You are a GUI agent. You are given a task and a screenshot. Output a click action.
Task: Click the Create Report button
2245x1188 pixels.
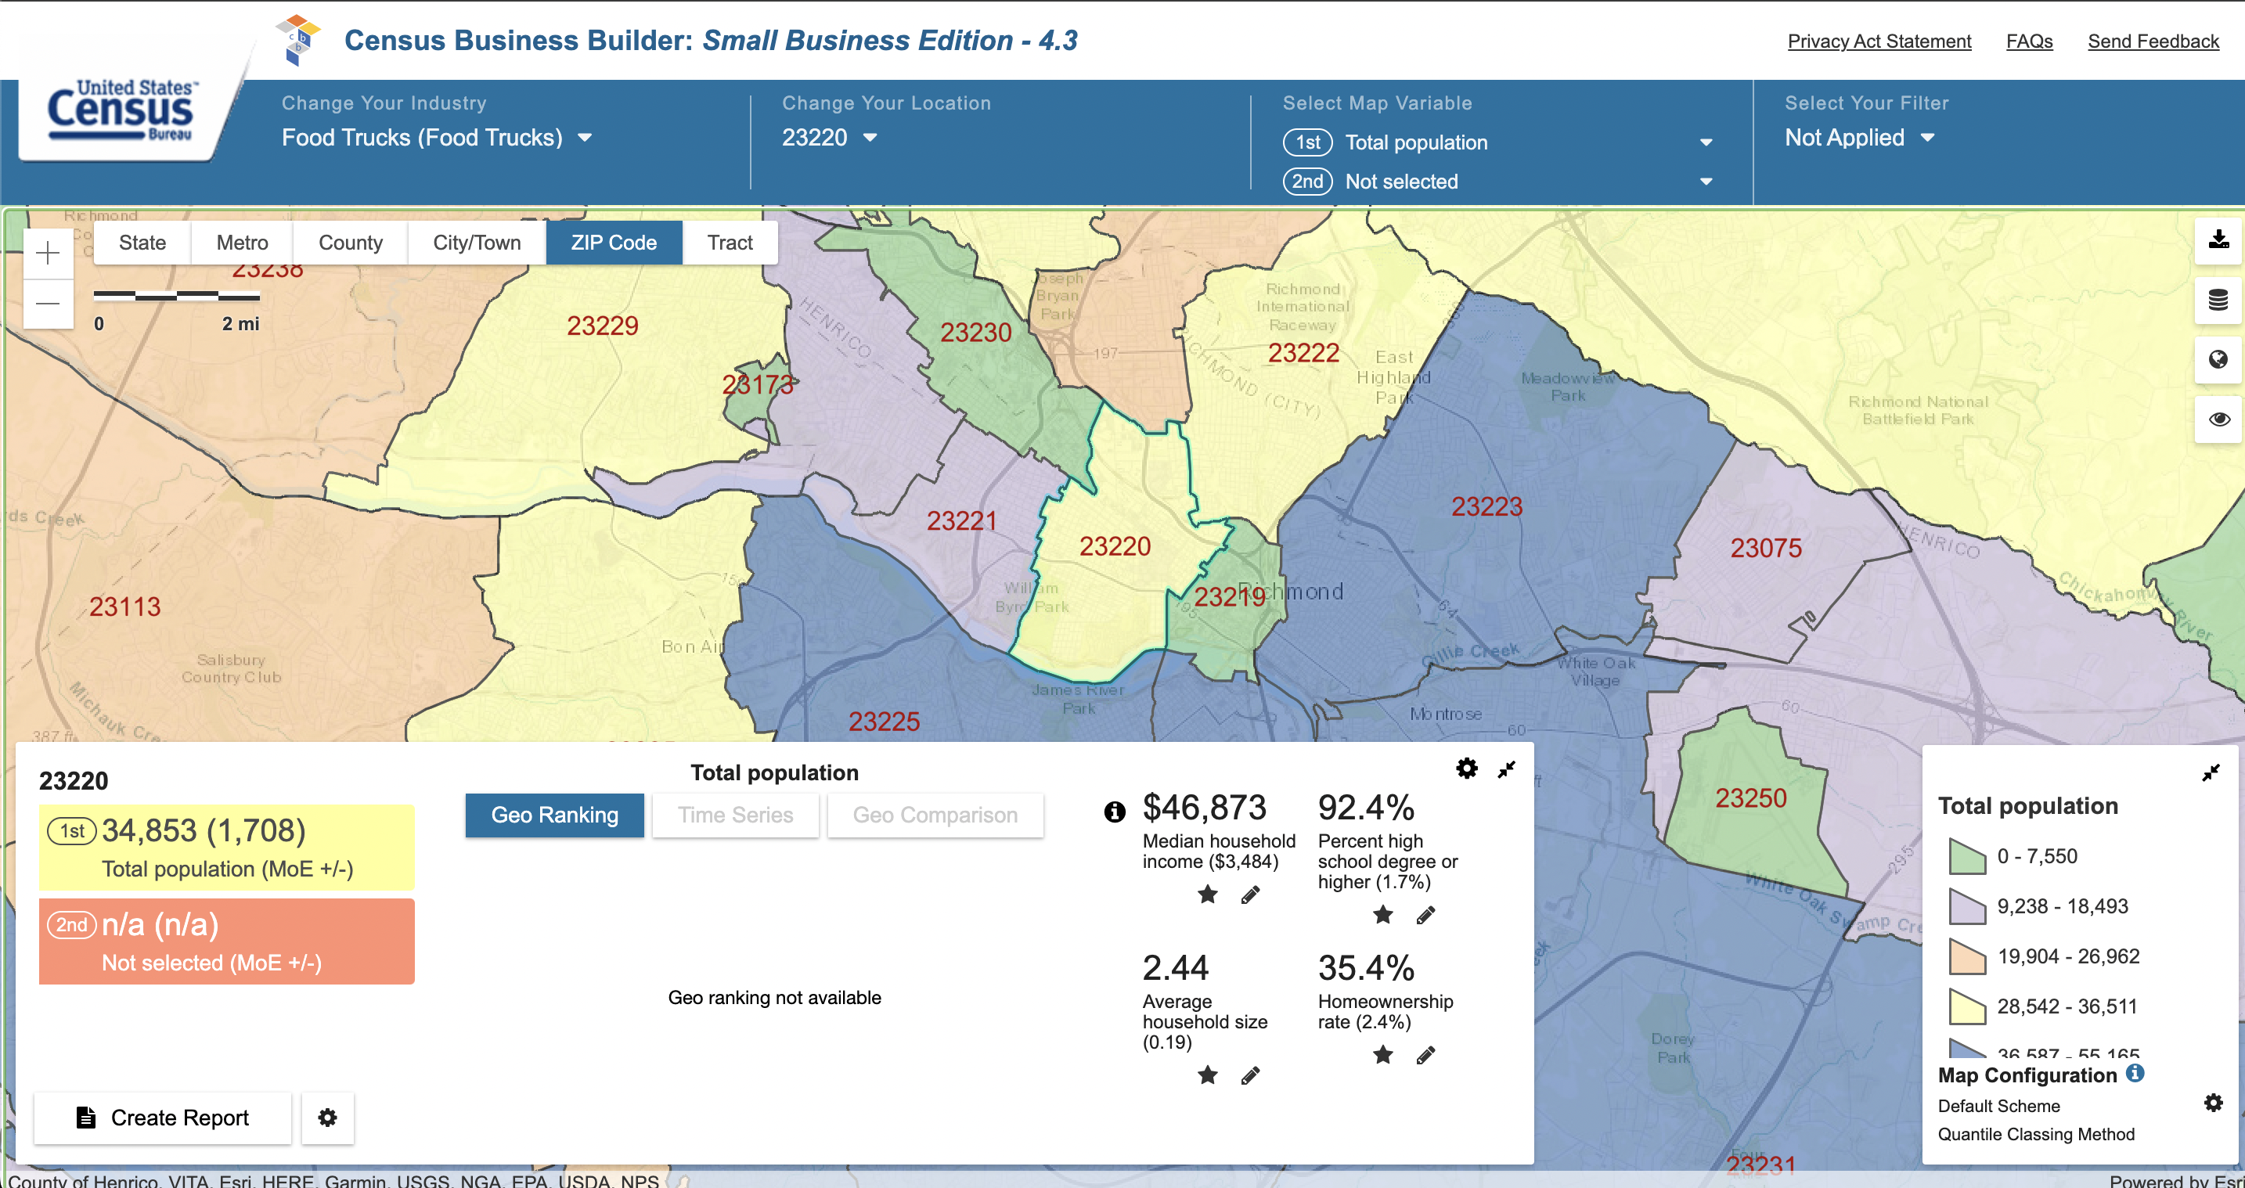(162, 1118)
